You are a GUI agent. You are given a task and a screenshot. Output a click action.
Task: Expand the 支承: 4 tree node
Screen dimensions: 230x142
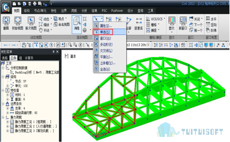pos(8,108)
